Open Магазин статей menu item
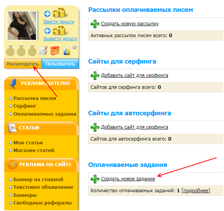Image resolution: width=224 pixels, height=211 pixels. click(x=34, y=150)
